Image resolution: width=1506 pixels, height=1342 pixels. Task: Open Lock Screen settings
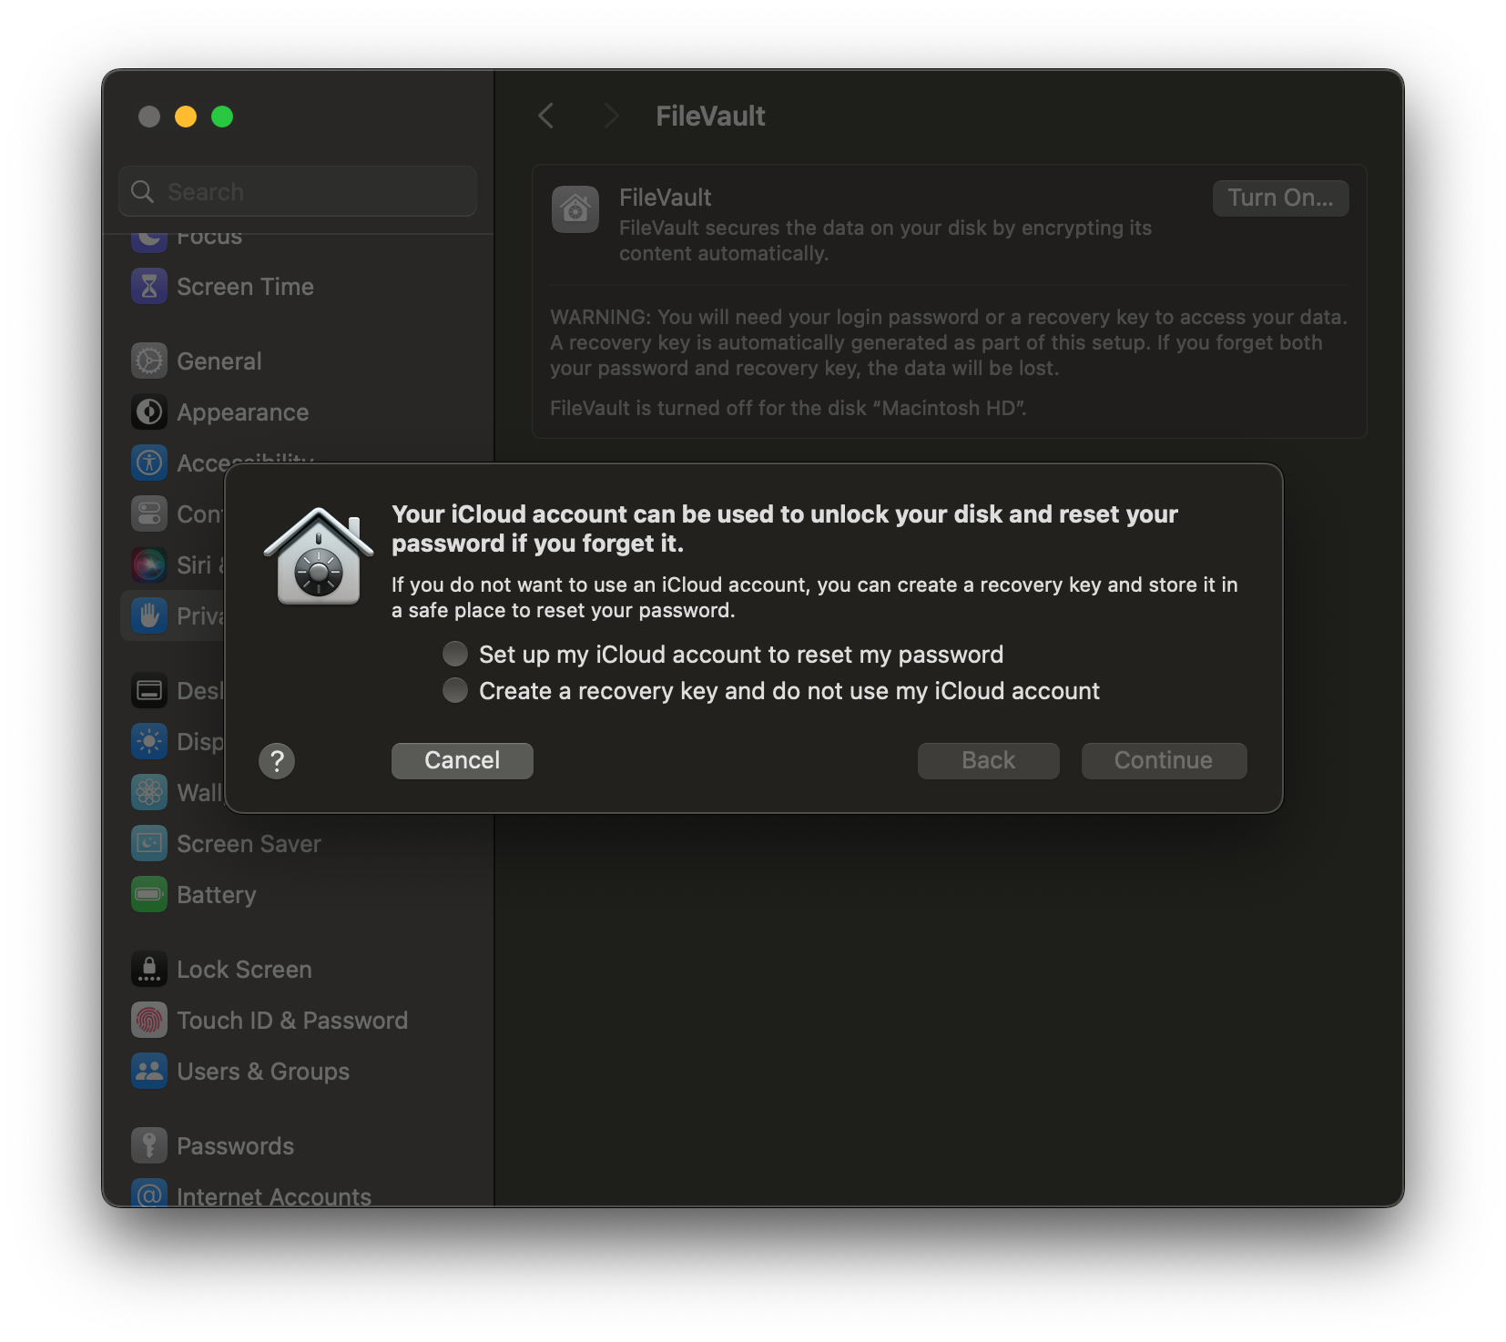[x=298, y=970]
